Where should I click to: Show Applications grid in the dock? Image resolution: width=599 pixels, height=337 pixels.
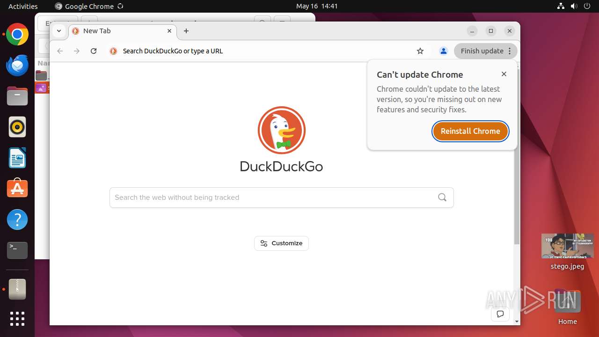tap(17, 319)
